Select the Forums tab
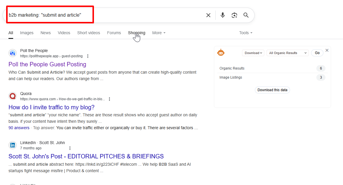 (114, 33)
